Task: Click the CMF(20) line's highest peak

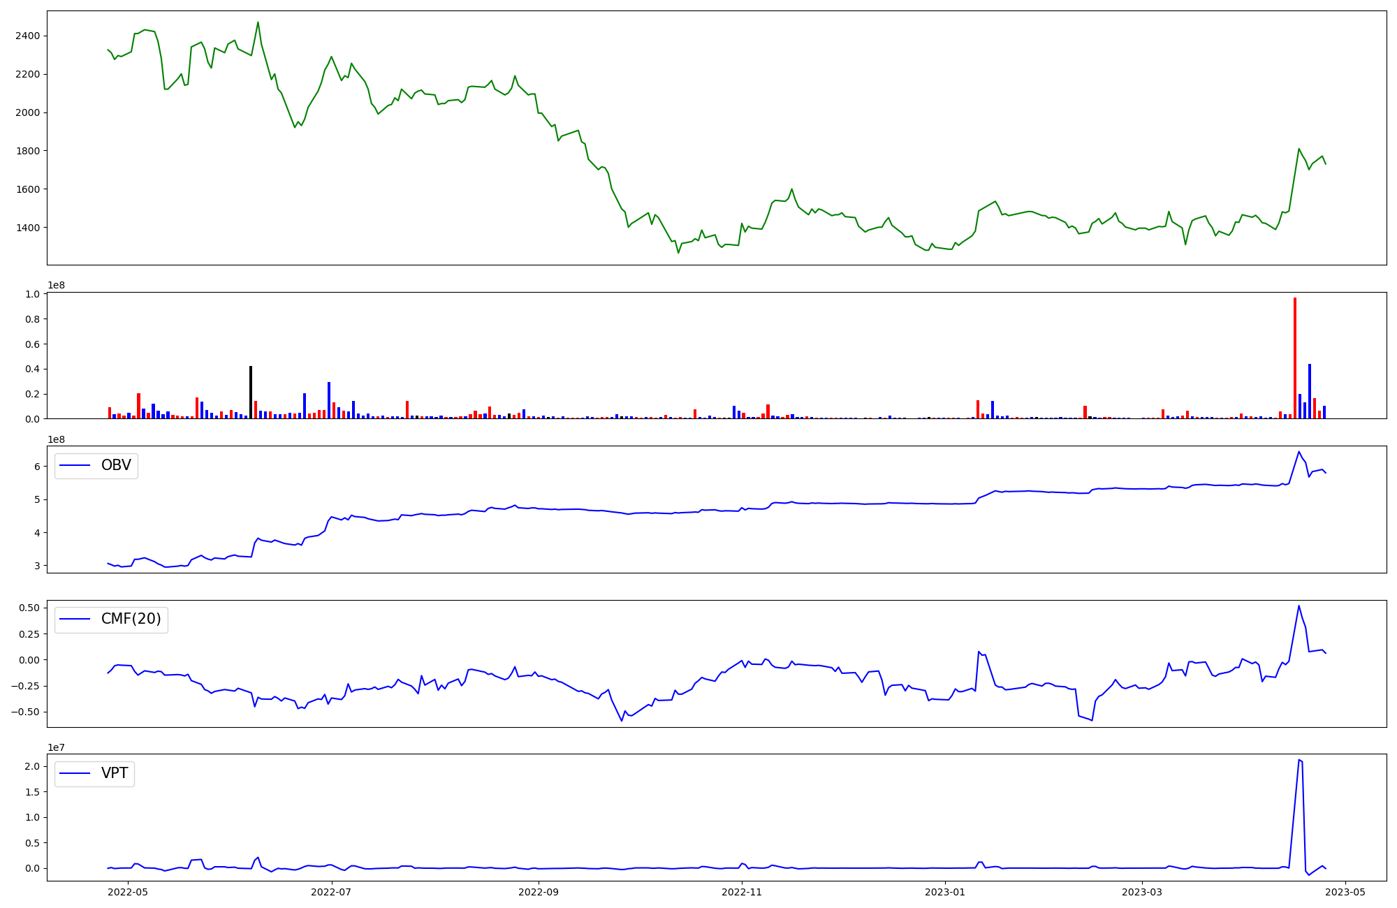Action: 1299,606
